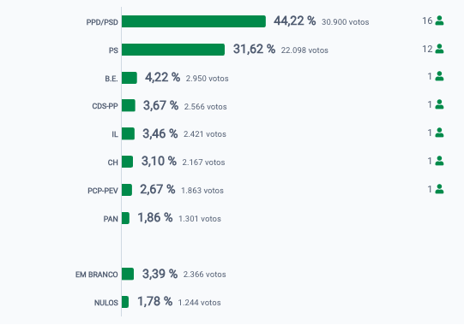Click the 44,22 % percentage value

294,21
